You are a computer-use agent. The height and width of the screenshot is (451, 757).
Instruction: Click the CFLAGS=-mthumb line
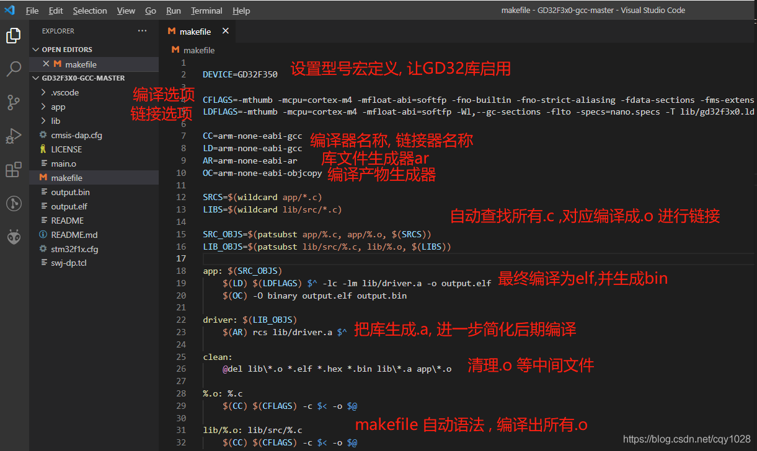point(479,100)
